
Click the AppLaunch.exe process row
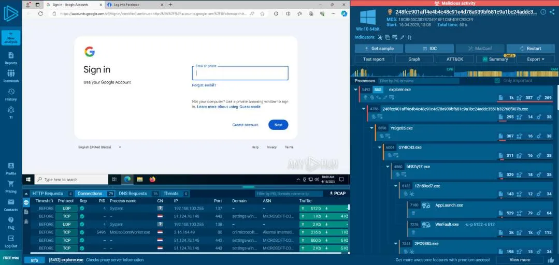click(480, 210)
